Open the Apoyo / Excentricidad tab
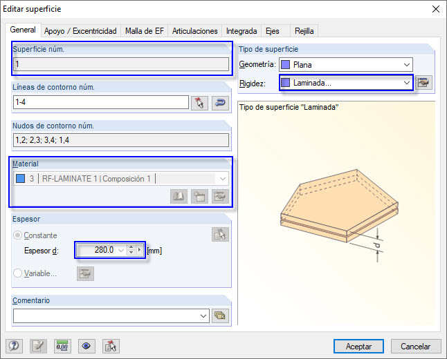 [x=80, y=31]
